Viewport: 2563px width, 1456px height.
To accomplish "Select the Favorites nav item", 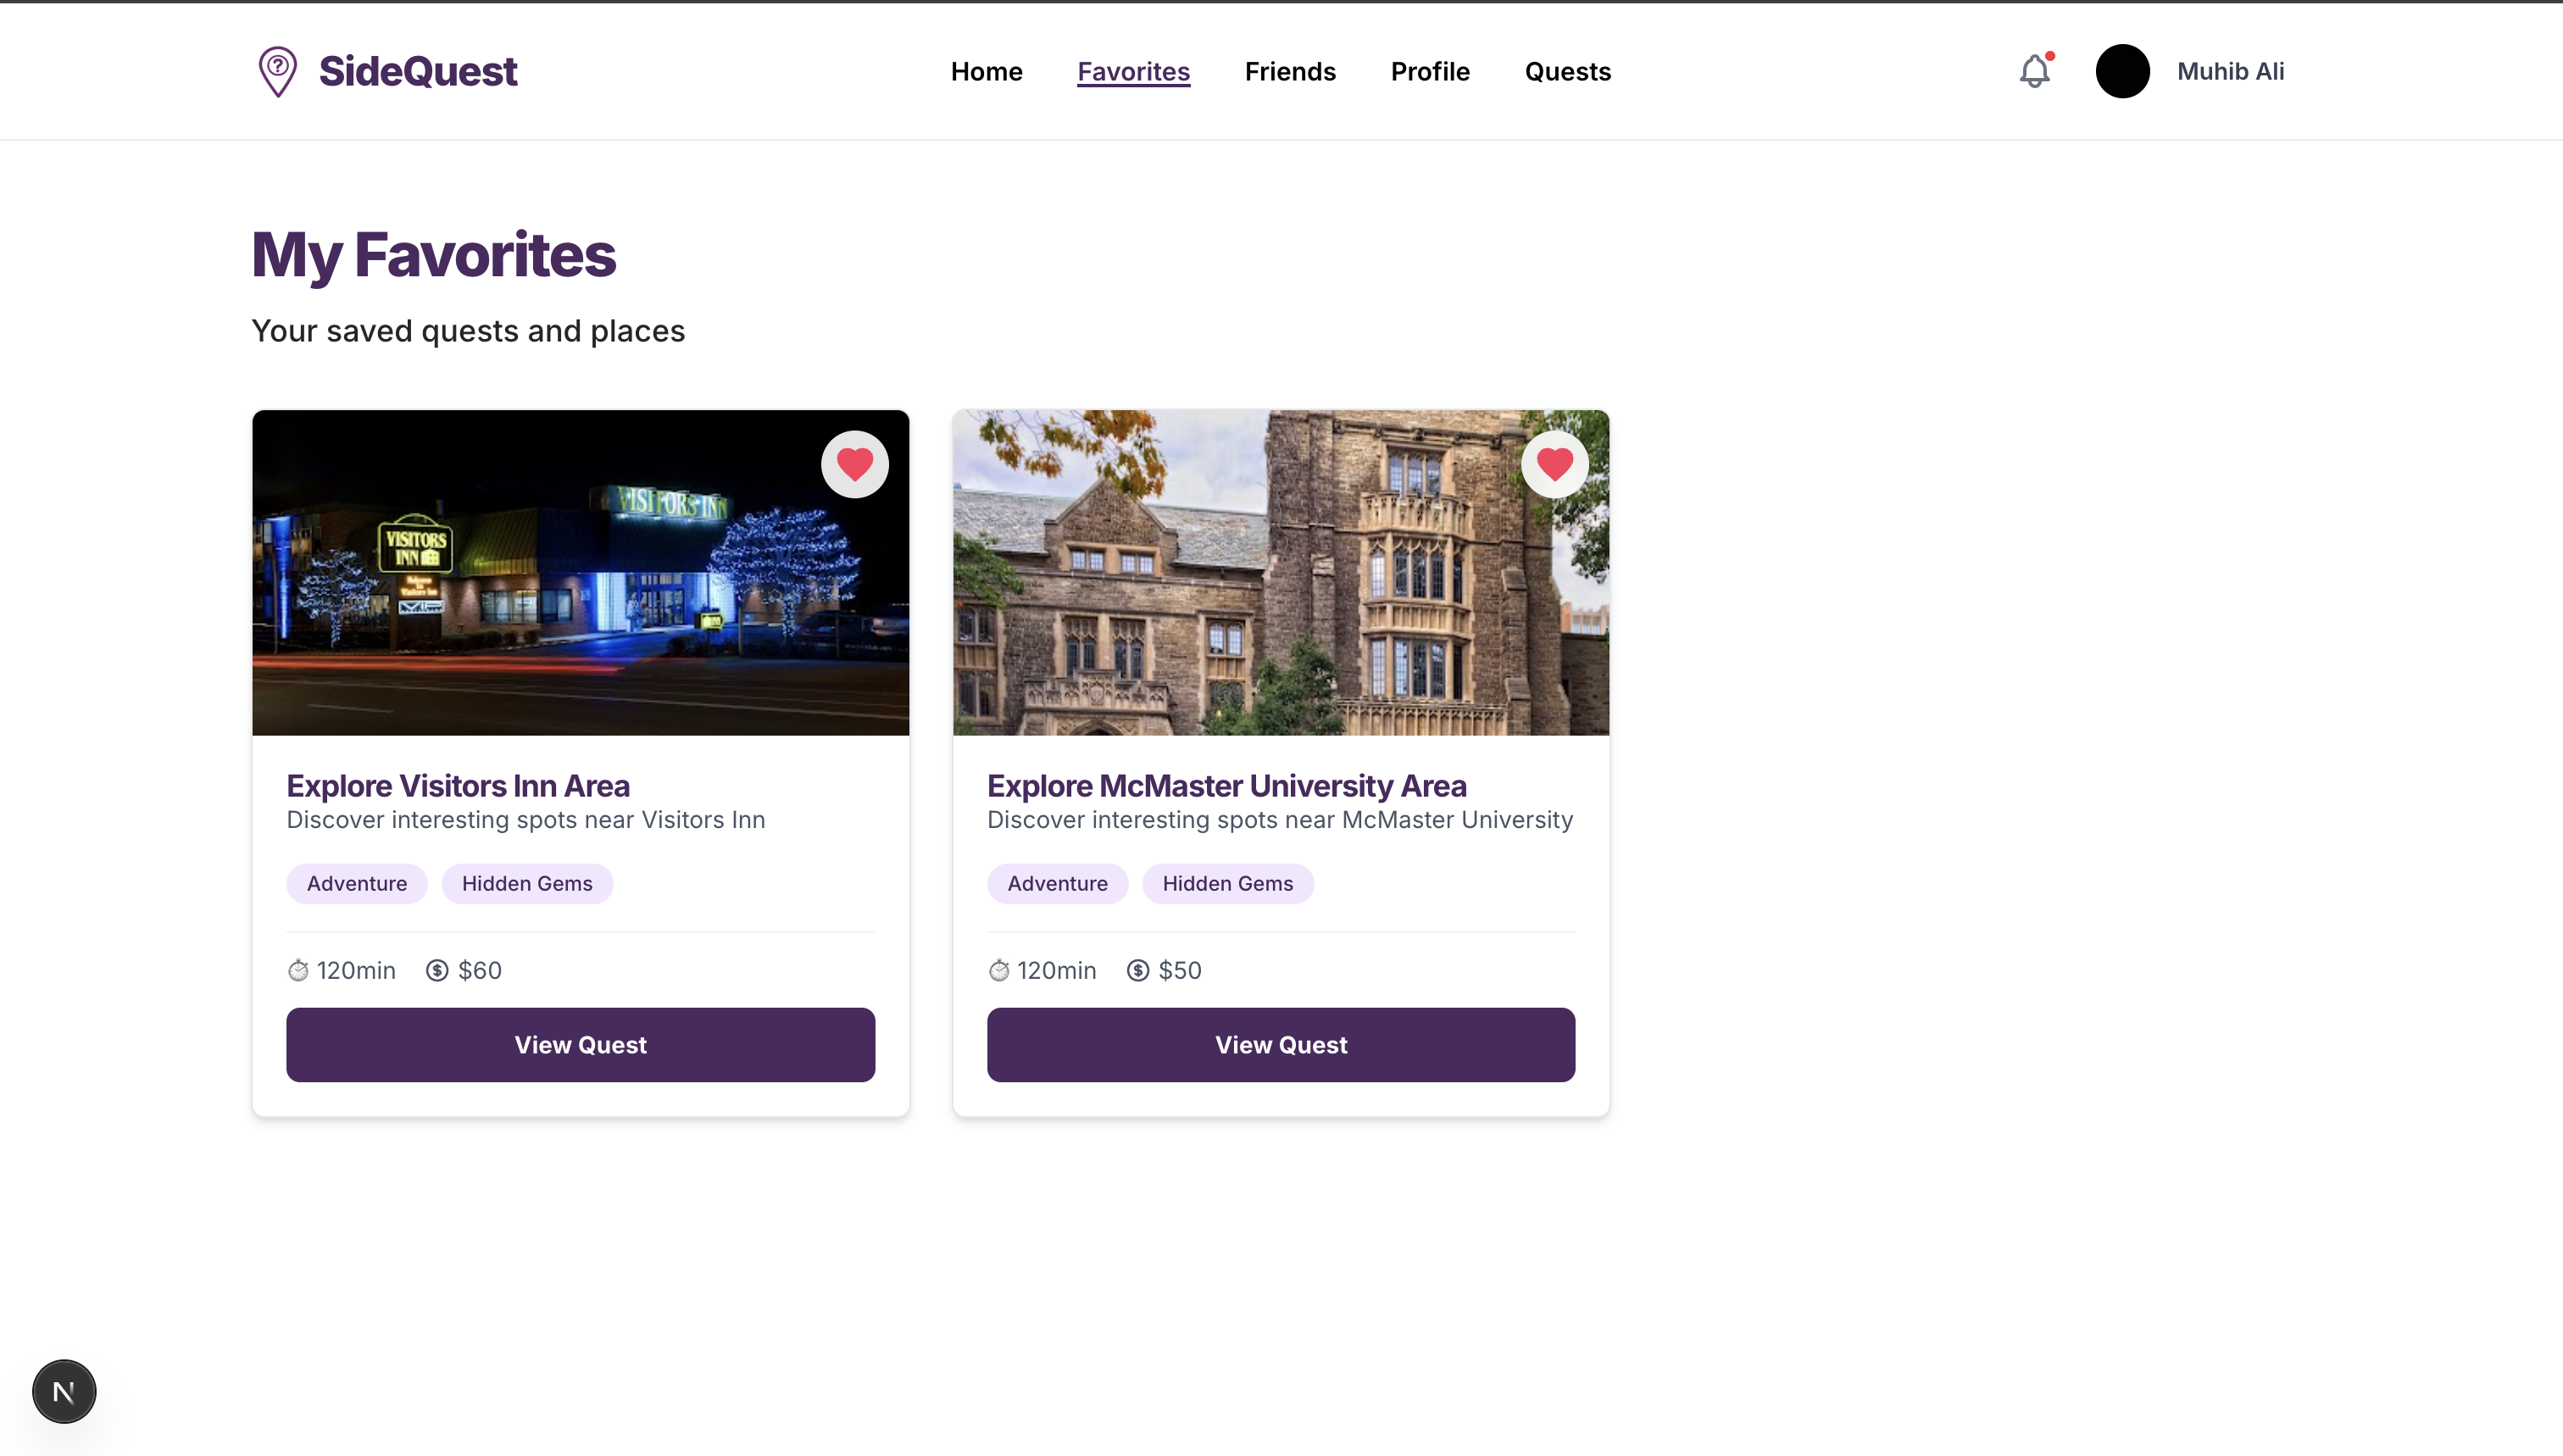I will [1133, 71].
